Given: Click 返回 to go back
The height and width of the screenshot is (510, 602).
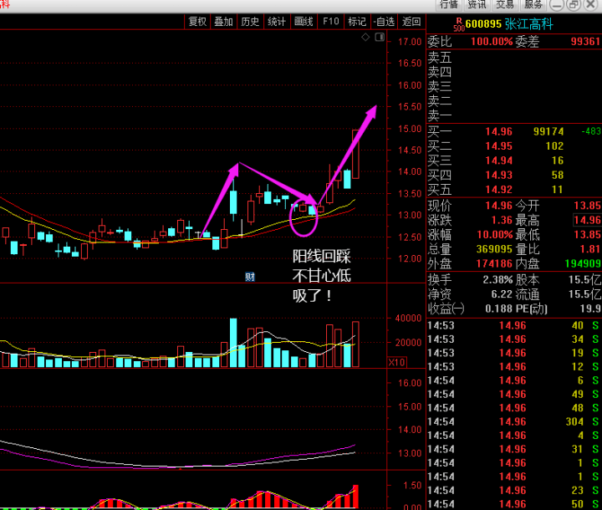Looking at the screenshot, I should (x=411, y=22).
